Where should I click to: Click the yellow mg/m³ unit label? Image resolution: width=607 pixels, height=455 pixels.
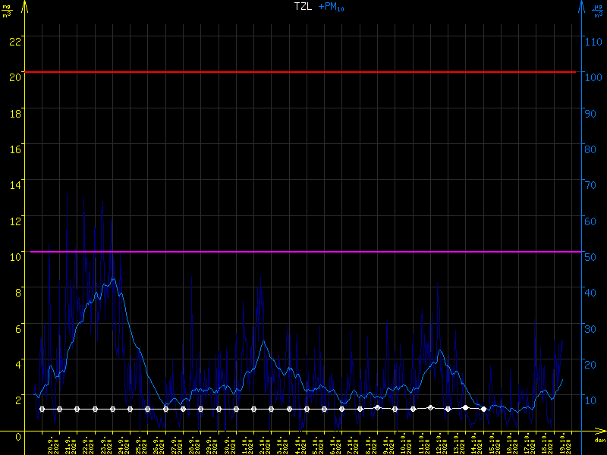(x=7, y=9)
